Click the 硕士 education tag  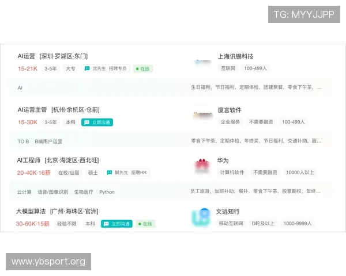pos(93,172)
